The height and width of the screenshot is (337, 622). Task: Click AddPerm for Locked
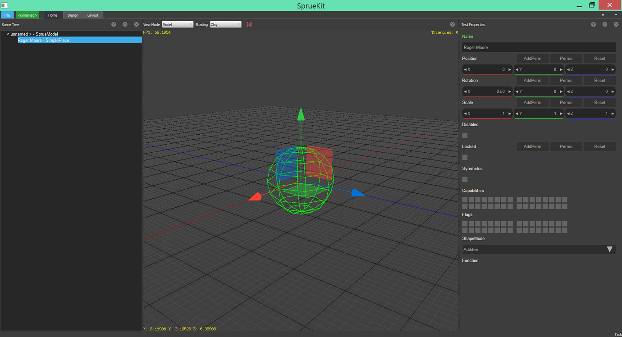(532, 146)
